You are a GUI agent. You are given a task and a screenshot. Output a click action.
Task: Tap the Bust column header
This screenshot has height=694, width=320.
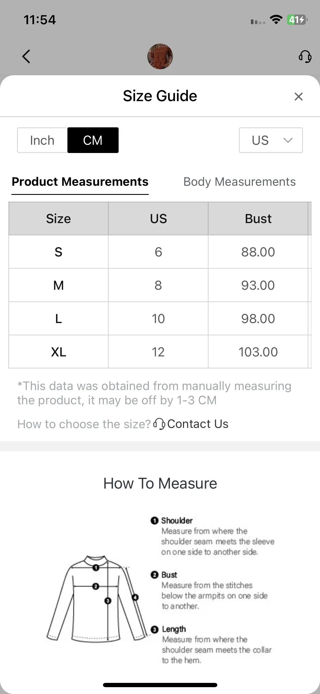coord(258,219)
